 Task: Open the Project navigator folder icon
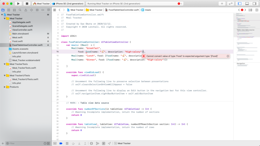tap(3, 10)
